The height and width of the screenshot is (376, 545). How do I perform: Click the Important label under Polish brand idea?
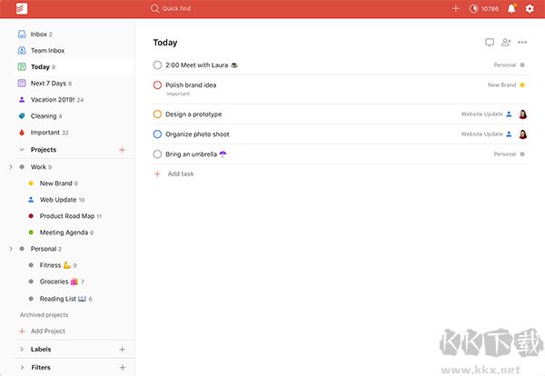178,94
